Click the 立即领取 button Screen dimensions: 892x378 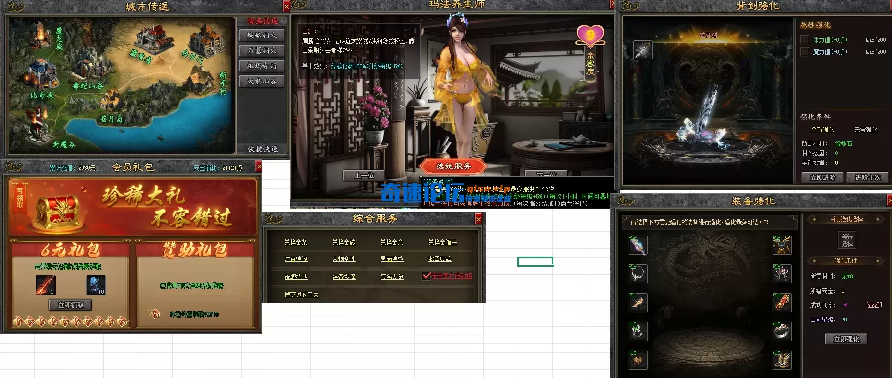(71, 305)
